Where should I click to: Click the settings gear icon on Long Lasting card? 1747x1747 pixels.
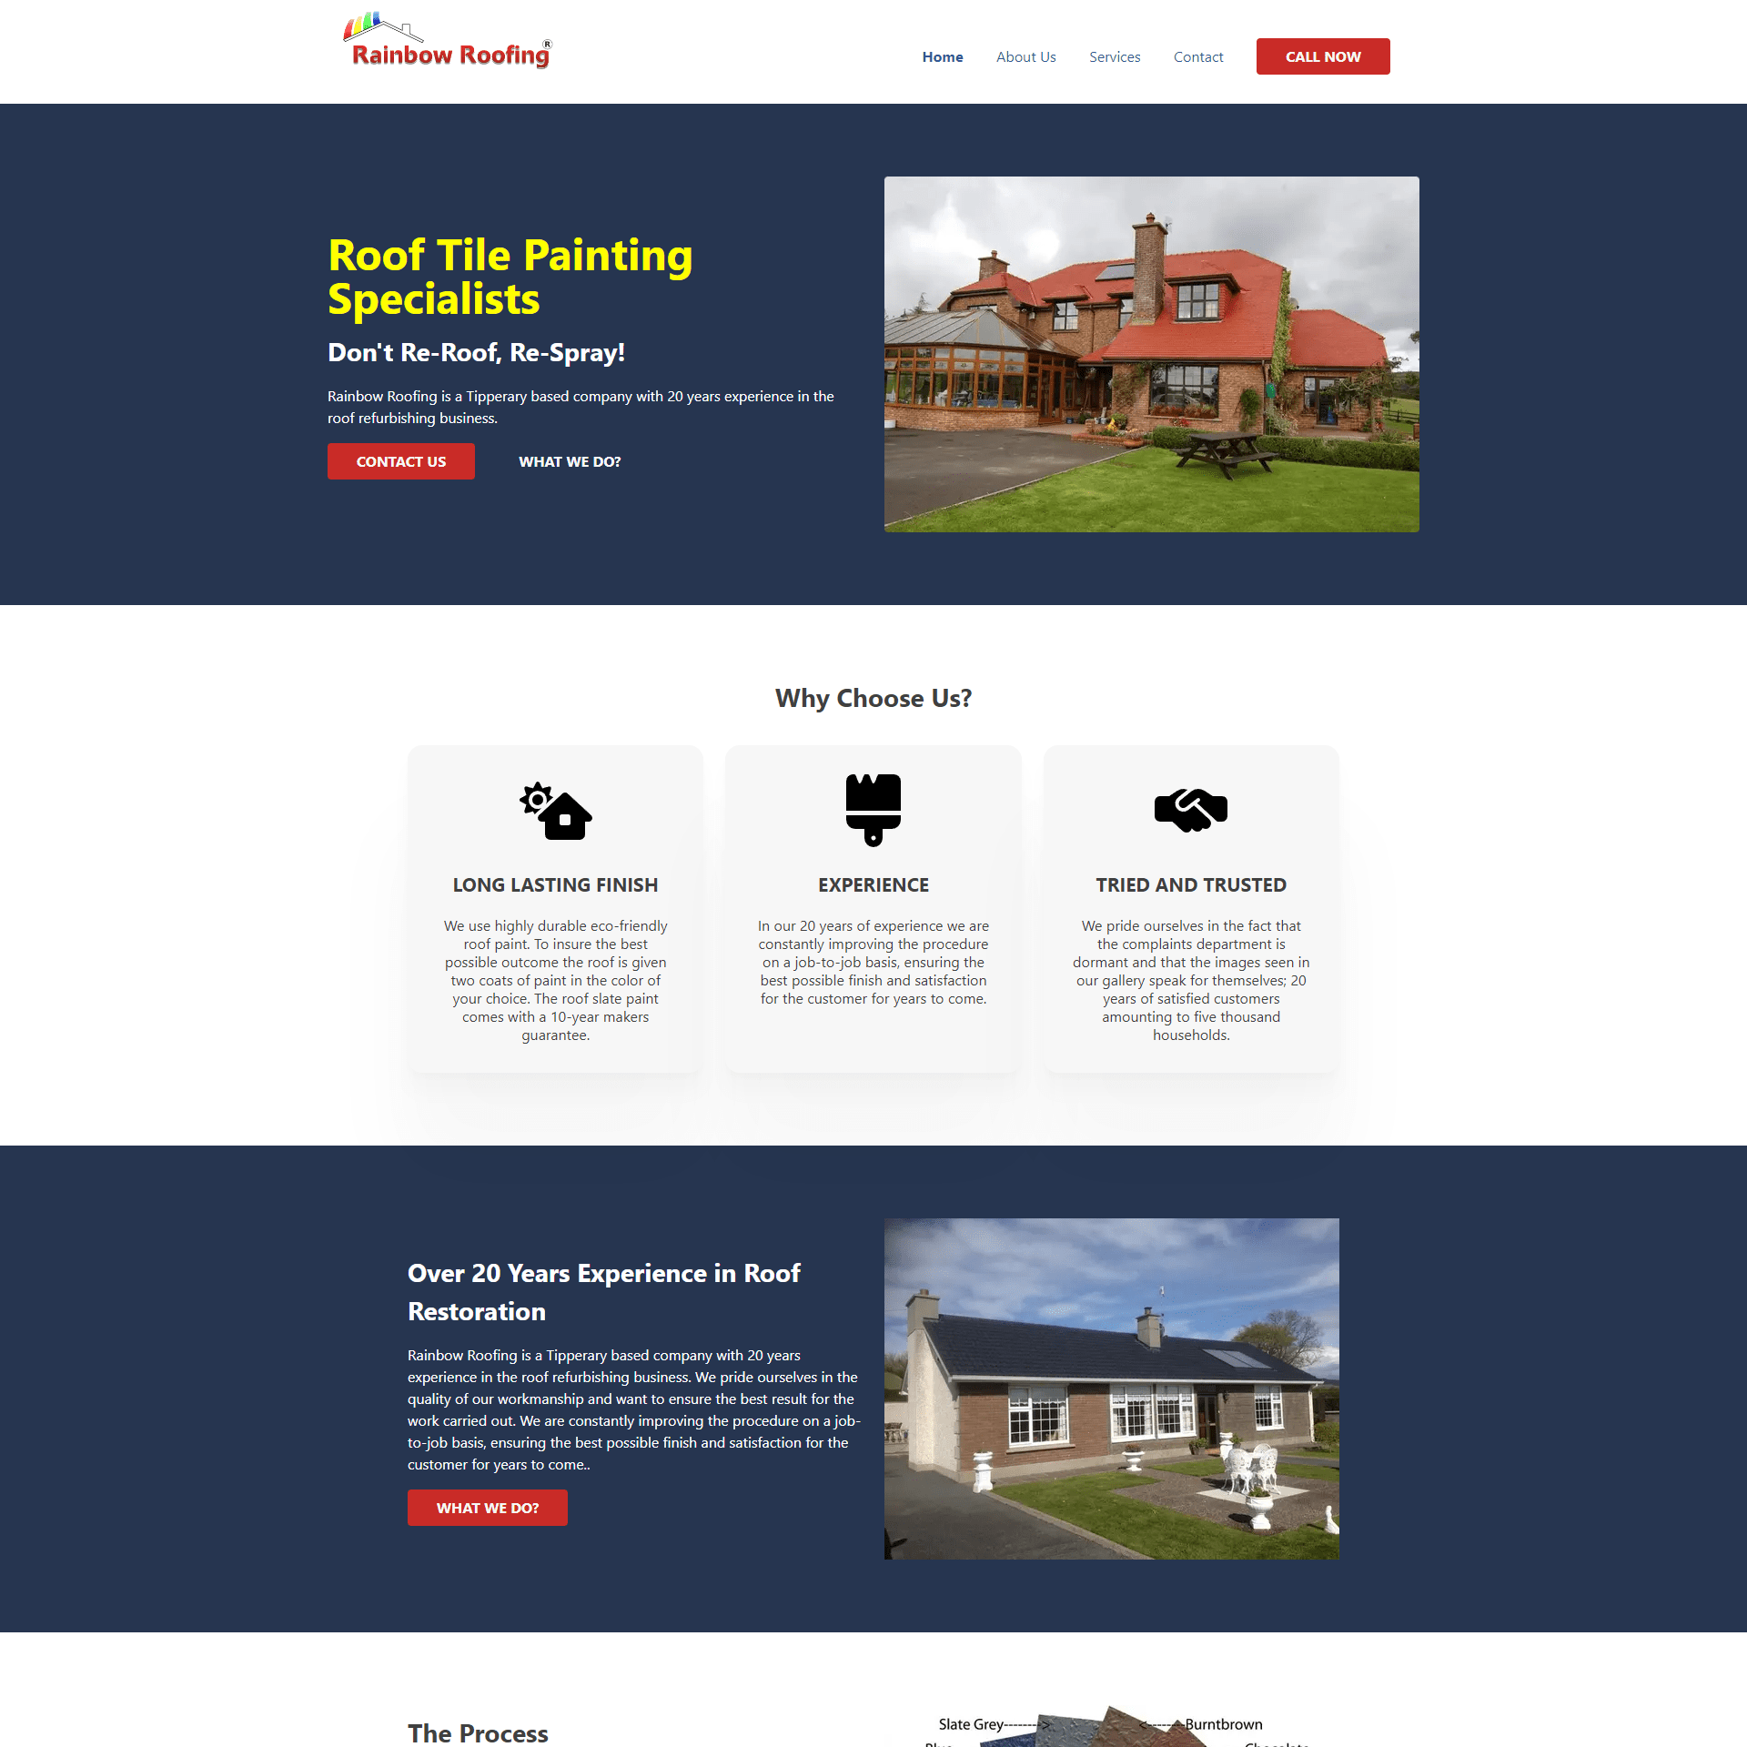pyautogui.click(x=532, y=797)
